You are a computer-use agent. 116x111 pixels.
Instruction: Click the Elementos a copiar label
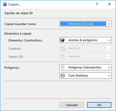click(18, 34)
